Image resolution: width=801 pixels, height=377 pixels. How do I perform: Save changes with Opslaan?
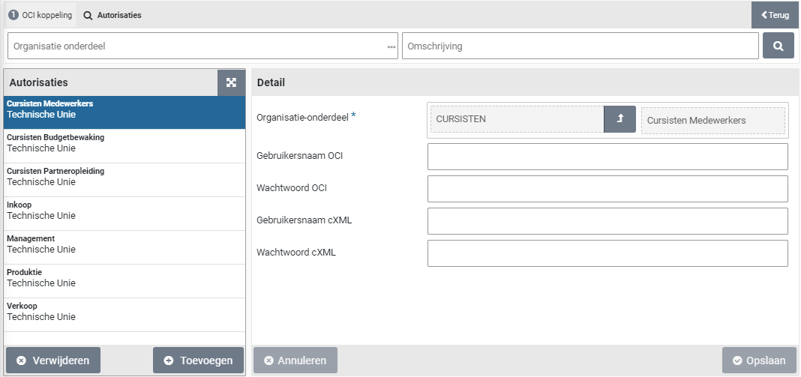(759, 361)
